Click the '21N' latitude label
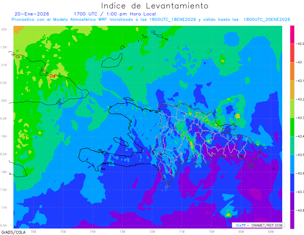Screen dimensions: 304x235 click(x=4, y=65)
